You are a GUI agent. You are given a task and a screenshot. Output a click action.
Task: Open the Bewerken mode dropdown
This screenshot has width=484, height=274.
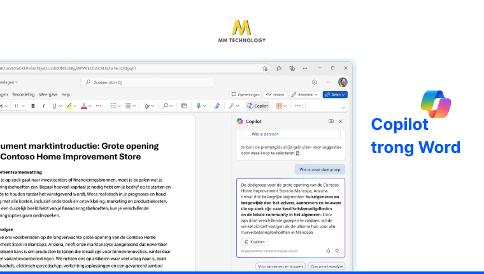304,94
